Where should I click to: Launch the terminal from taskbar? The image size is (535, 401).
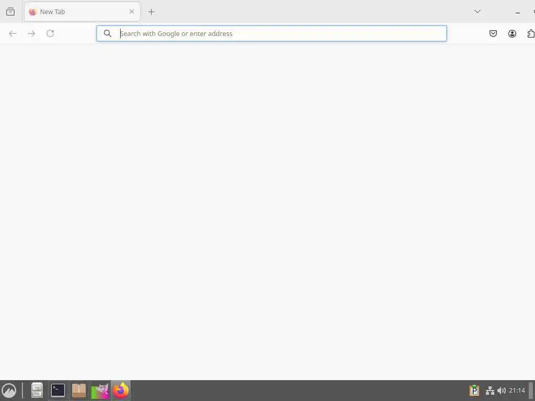[58, 391]
